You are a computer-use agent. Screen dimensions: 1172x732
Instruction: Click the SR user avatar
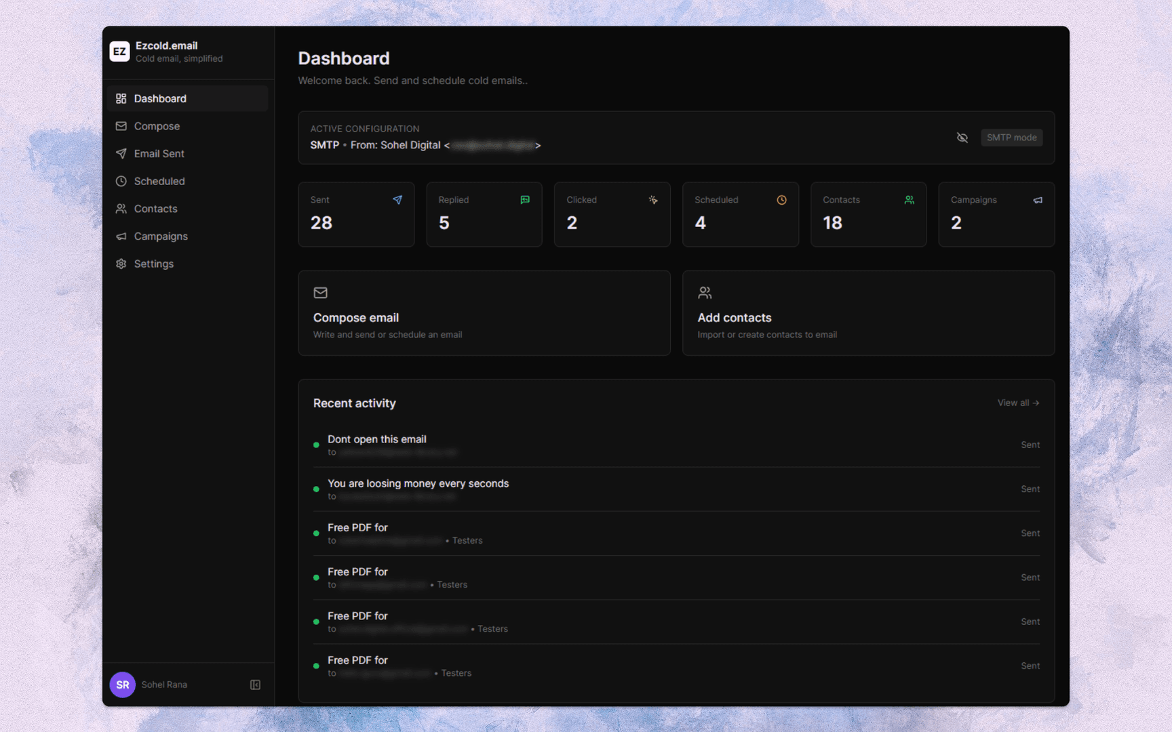(x=123, y=685)
